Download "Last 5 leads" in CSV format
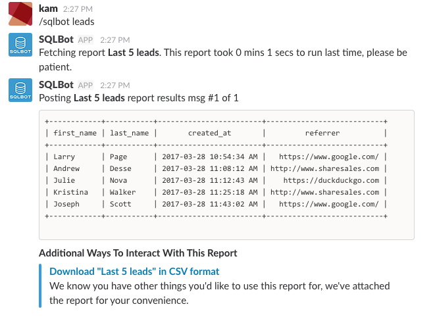This screenshot has width=433, height=317. [x=134, y=272]
